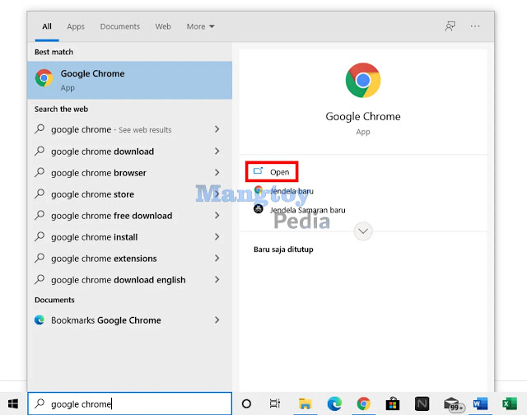Expand arrow for google chrome extensions

pos(217,258)
